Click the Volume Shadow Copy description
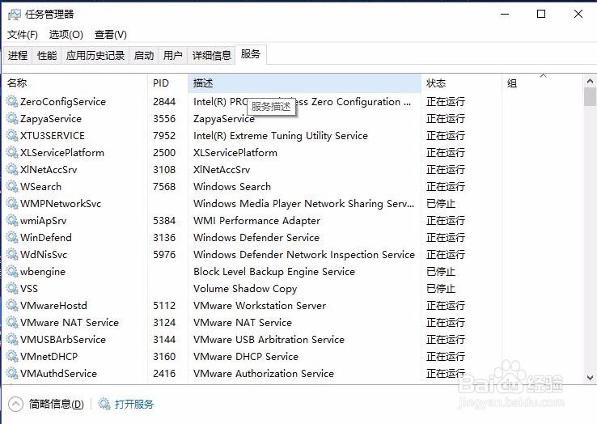597x424 pixels. tap(245, 289)
